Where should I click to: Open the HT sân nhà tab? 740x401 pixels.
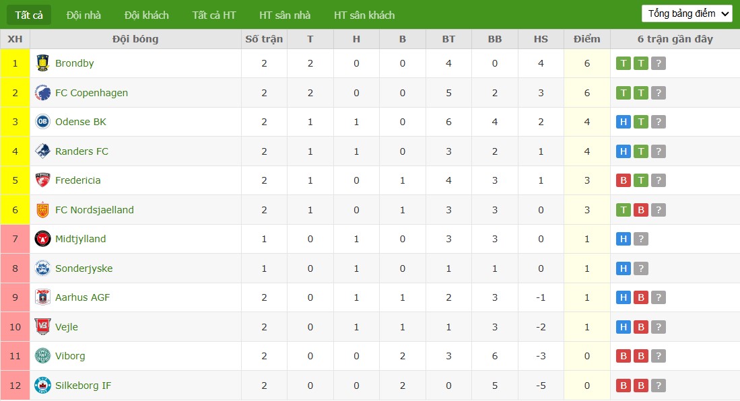point(285,15)
